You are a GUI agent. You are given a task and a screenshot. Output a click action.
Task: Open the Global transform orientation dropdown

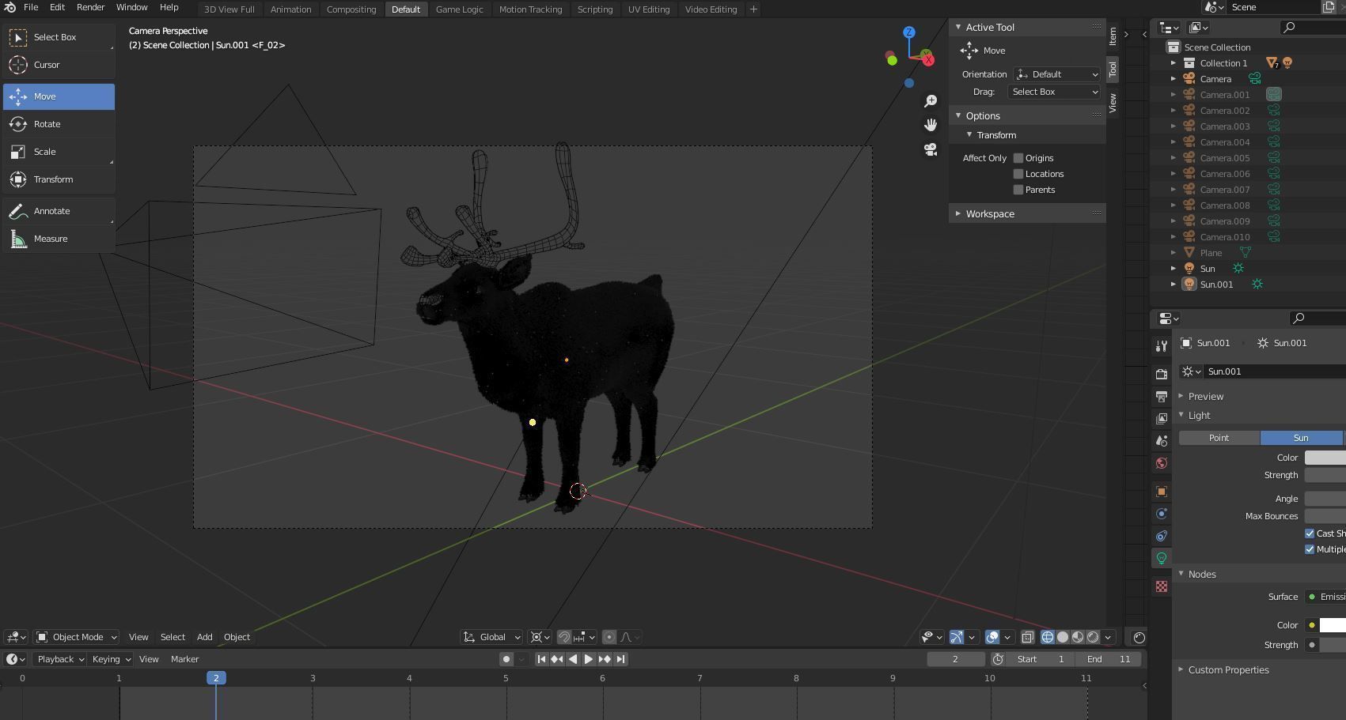click(491, 637)
